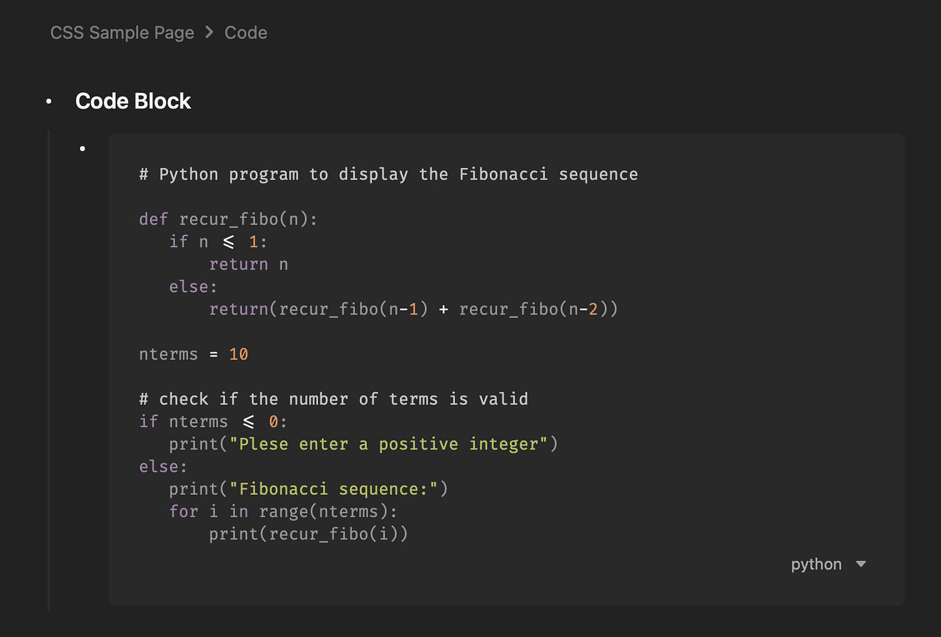Click the 'return n' line
Screen dimensions: 941x637
[249, 264]
